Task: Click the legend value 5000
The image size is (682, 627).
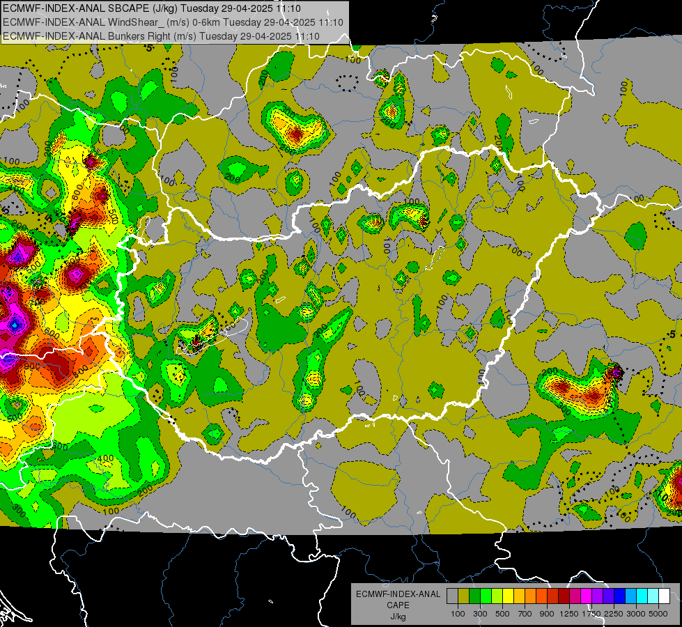Action: (x=658, y=614)
